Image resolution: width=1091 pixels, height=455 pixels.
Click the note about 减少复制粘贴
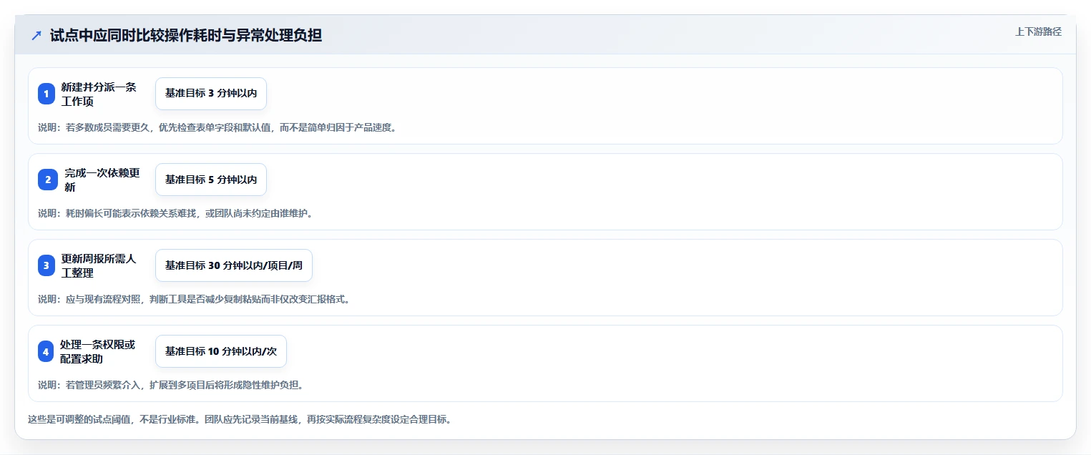click(x=194, y=299)
